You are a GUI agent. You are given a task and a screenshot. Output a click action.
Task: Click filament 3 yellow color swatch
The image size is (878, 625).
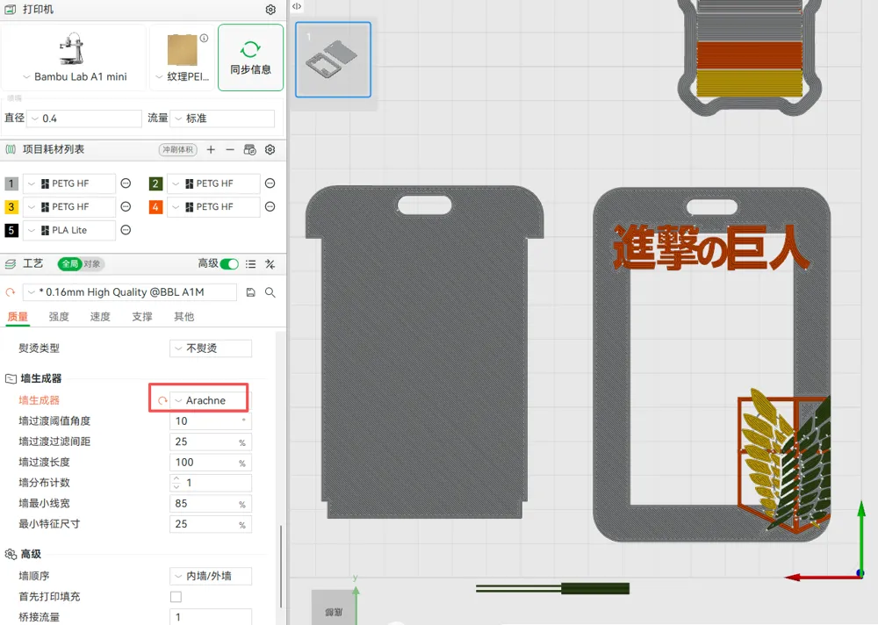[11, 206]
